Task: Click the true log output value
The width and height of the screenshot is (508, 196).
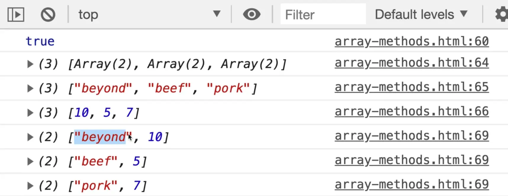Action: point(40,41)
